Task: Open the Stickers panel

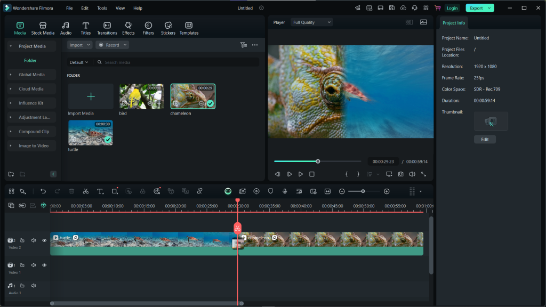Action: [168, 28]
